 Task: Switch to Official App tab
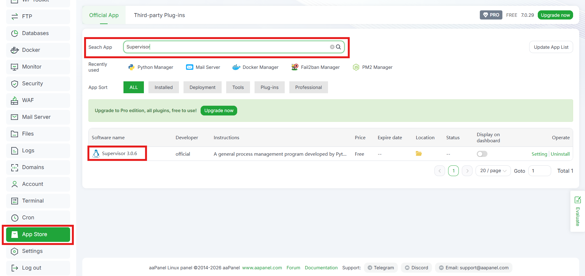(104, 15)
